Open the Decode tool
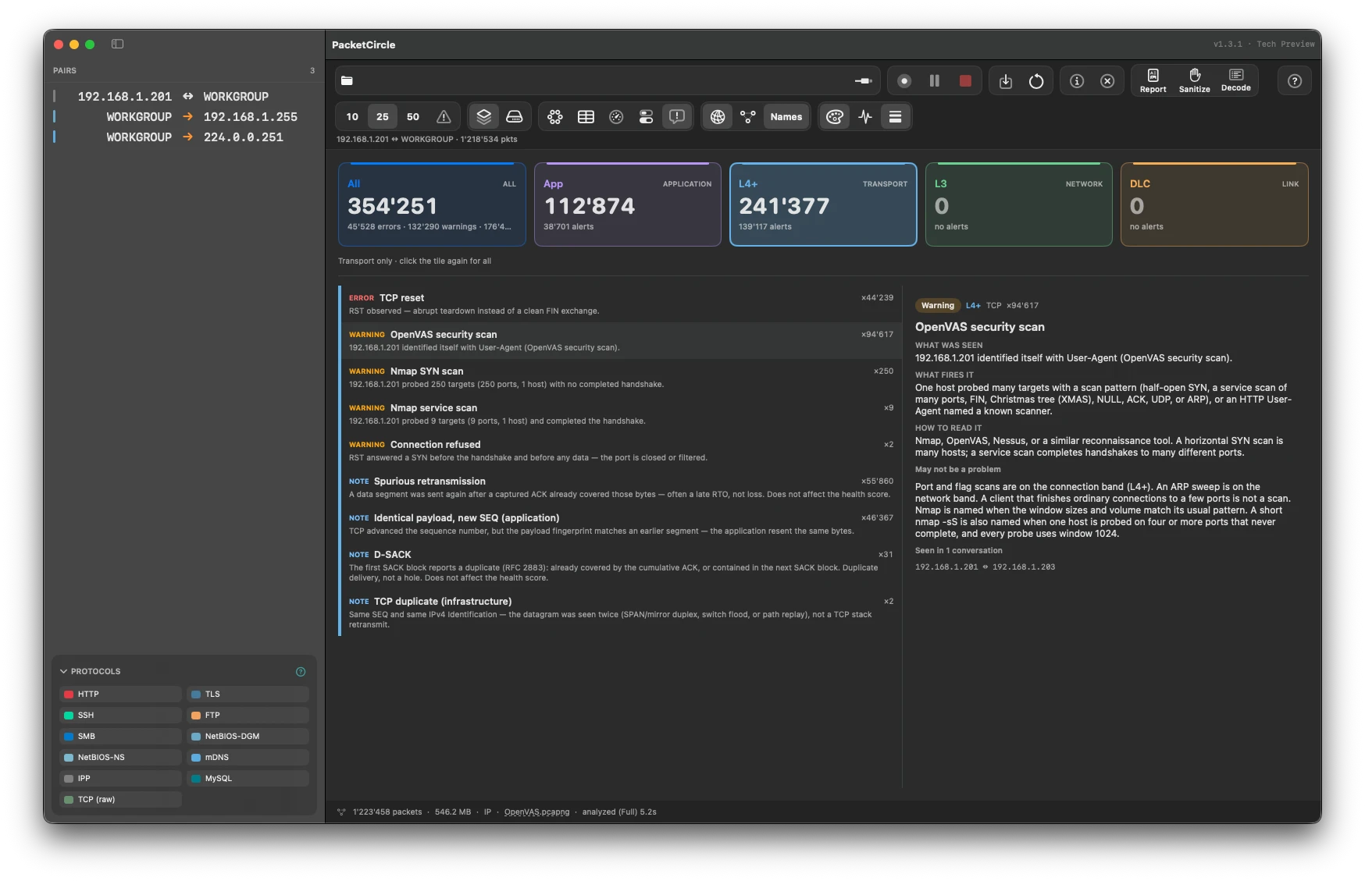This screenshot has width=1365, height=881. (x=1235, y=80)
